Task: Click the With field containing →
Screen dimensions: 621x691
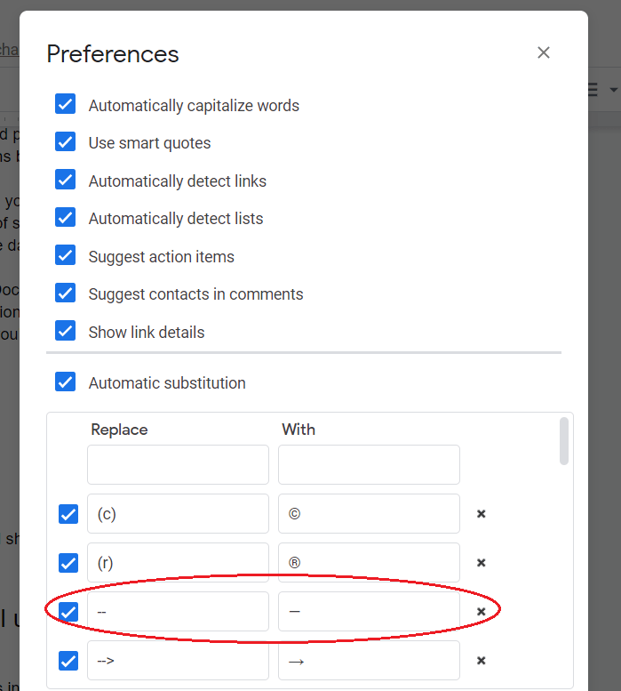Action: point(369,661)
